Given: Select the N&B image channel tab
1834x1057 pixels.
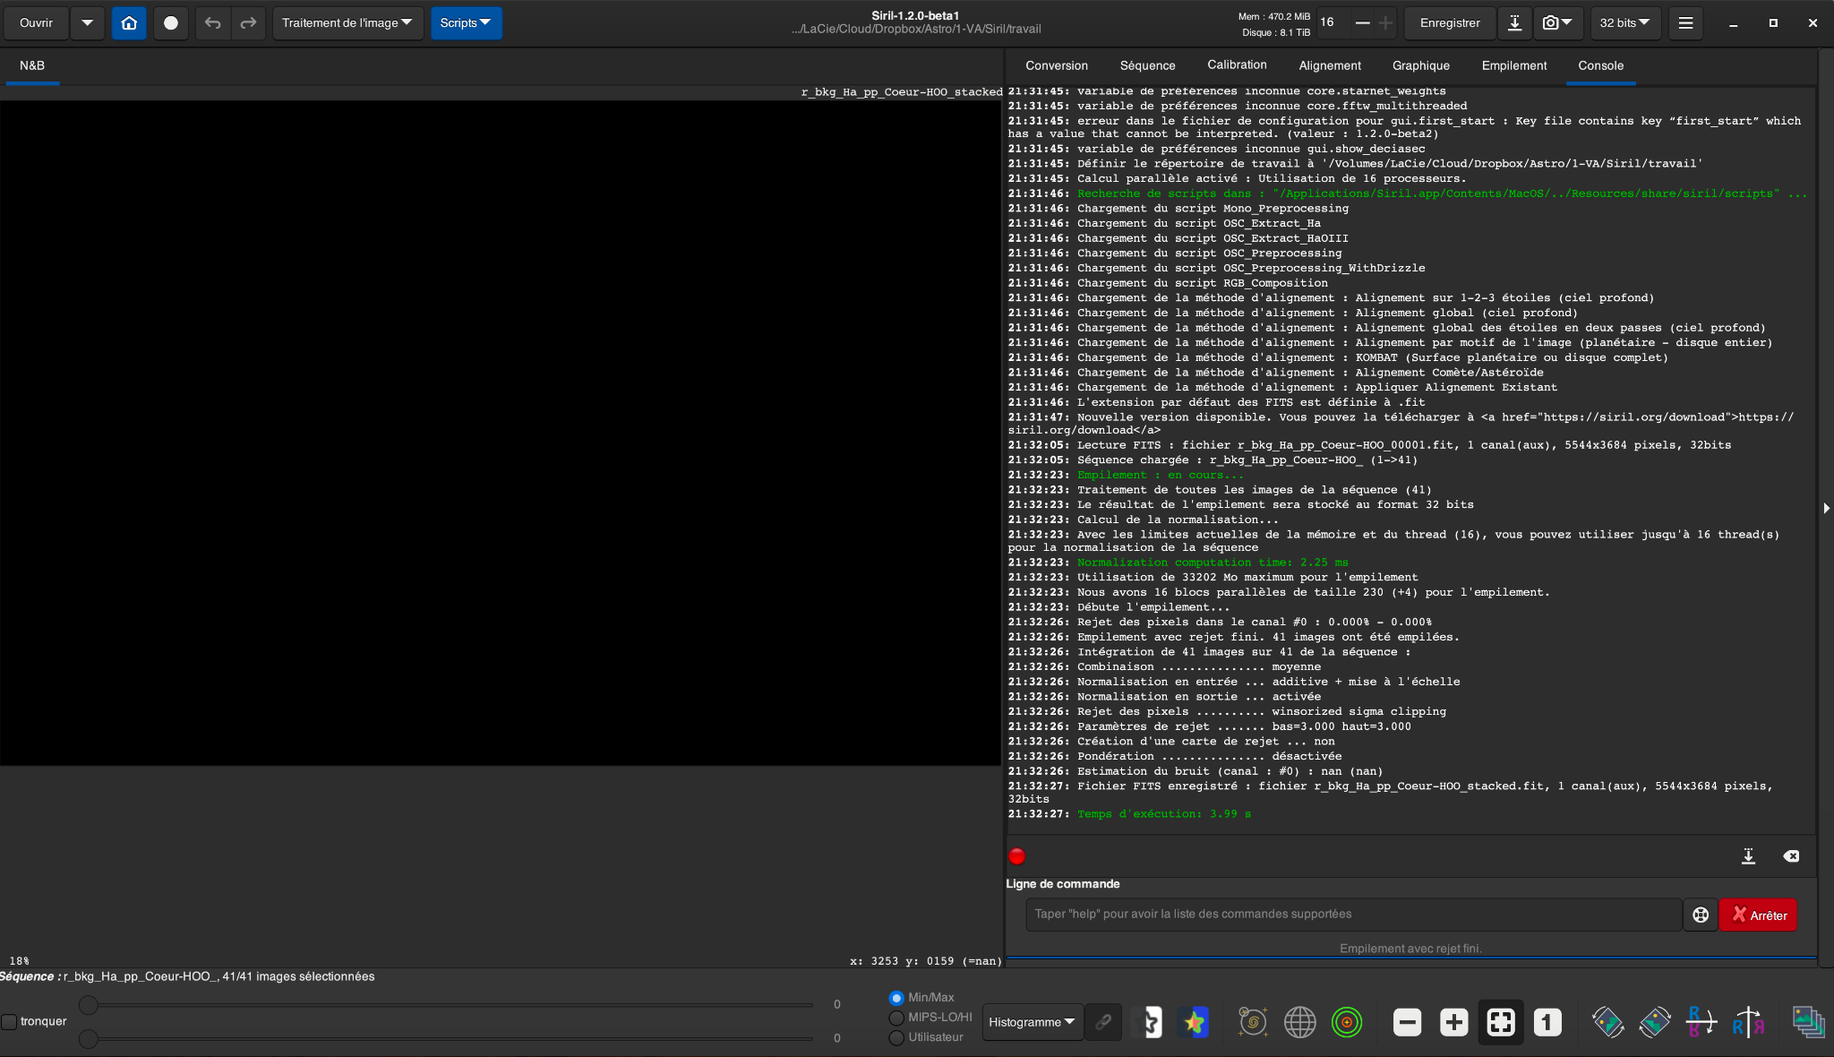Looking at the screenshot, I should [32, 65].
